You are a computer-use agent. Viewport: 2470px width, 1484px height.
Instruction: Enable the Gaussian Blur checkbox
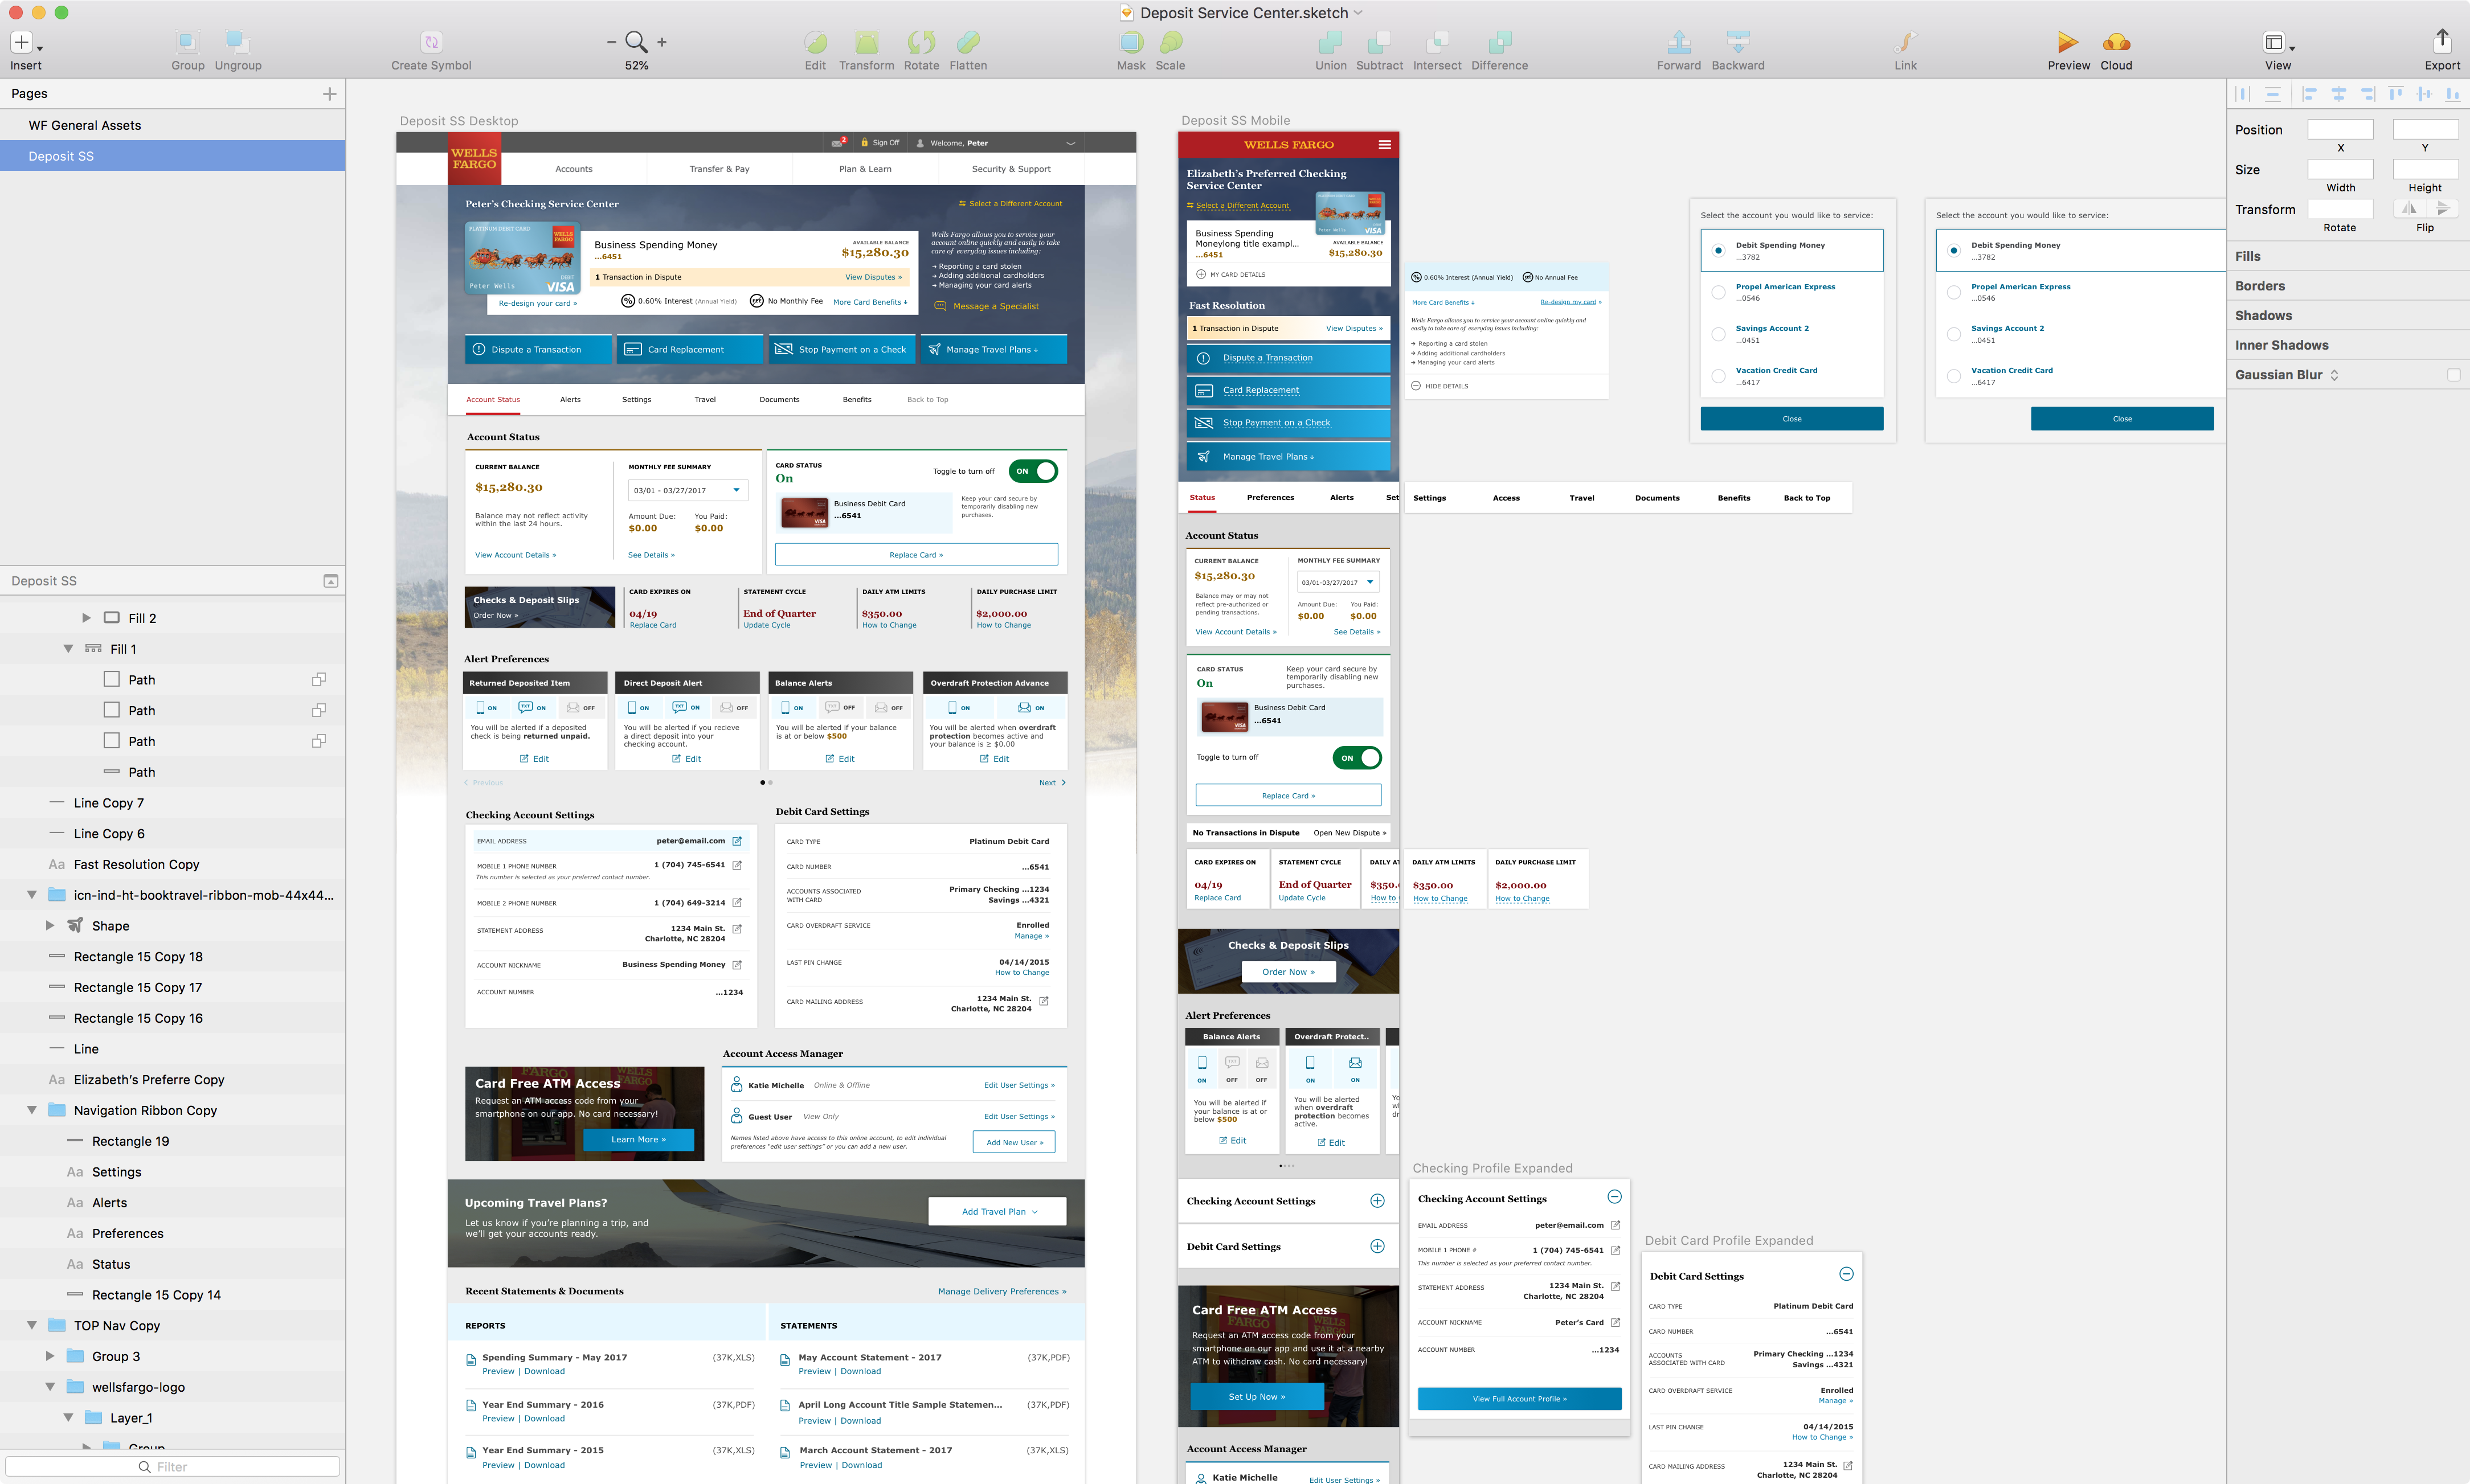pyautogui.click(x=2453, y=375)
